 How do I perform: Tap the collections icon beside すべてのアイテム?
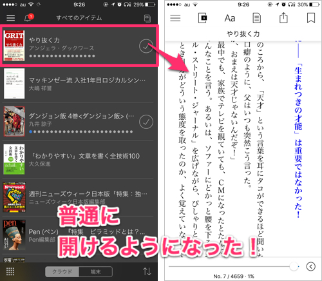tap(147, 18)
